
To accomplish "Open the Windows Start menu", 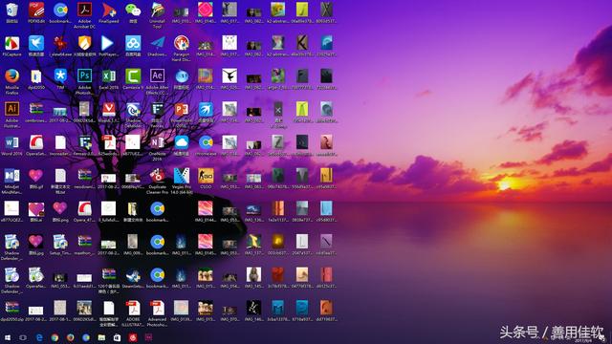I will [x=8, y=337].
